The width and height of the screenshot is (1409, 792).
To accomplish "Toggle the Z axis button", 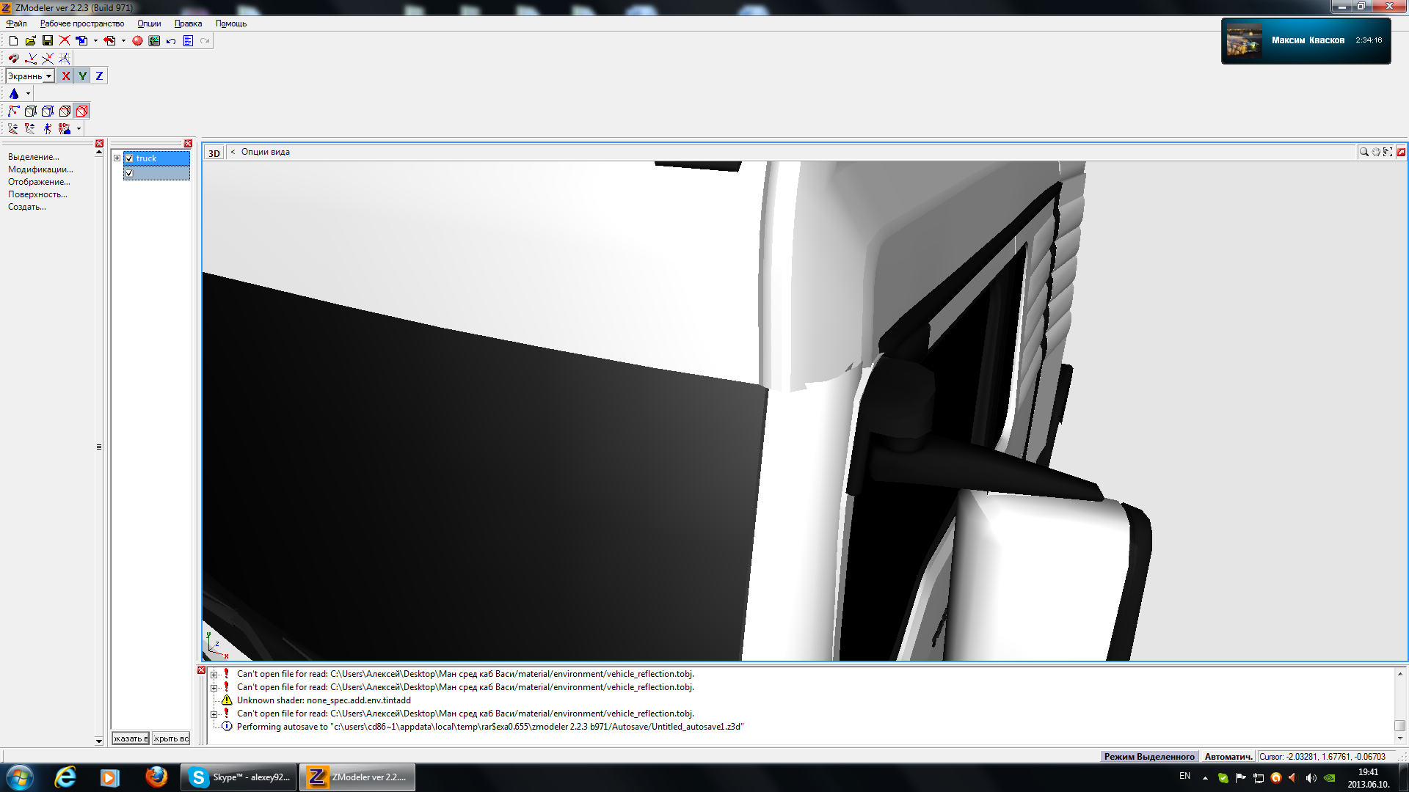I will click(x=99, y=76).
